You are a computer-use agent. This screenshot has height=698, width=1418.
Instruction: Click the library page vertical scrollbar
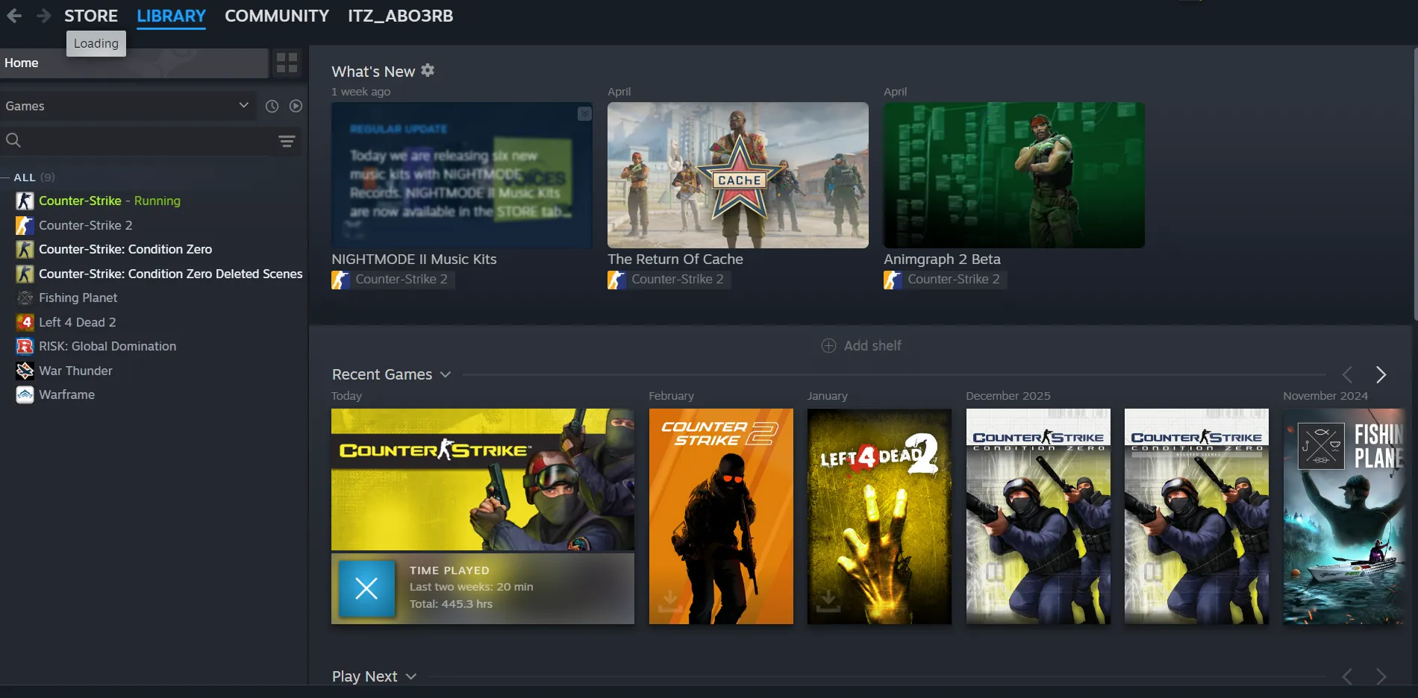[x=1415, y=183]
